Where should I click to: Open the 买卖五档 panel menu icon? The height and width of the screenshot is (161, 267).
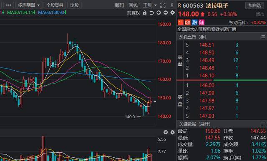coord(263,37)
